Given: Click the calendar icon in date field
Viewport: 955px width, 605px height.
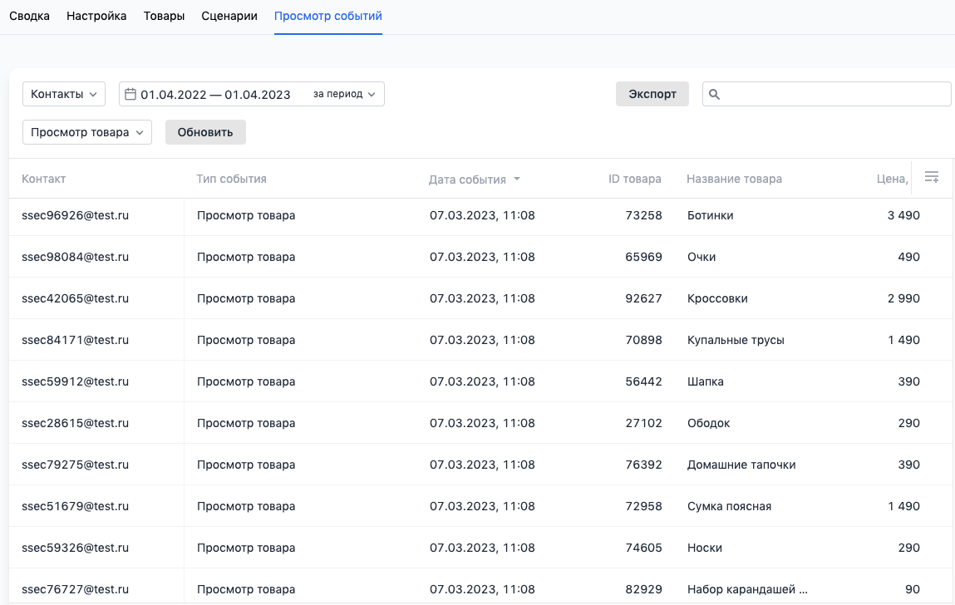Looking at the screenshot, I should (130, 95).
